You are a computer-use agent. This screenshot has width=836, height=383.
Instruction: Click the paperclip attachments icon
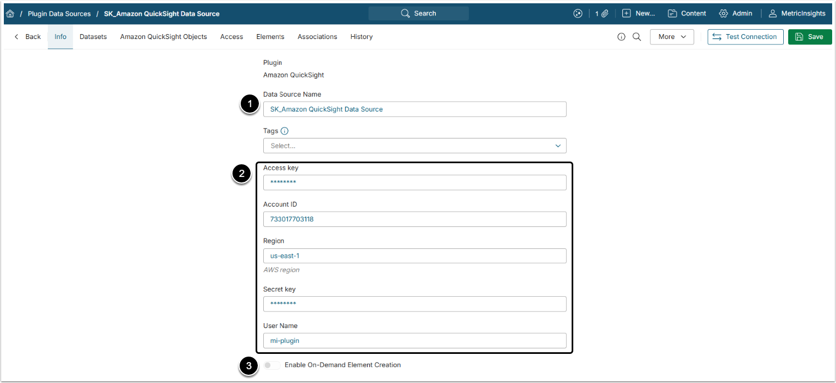[x=605, y=14]
